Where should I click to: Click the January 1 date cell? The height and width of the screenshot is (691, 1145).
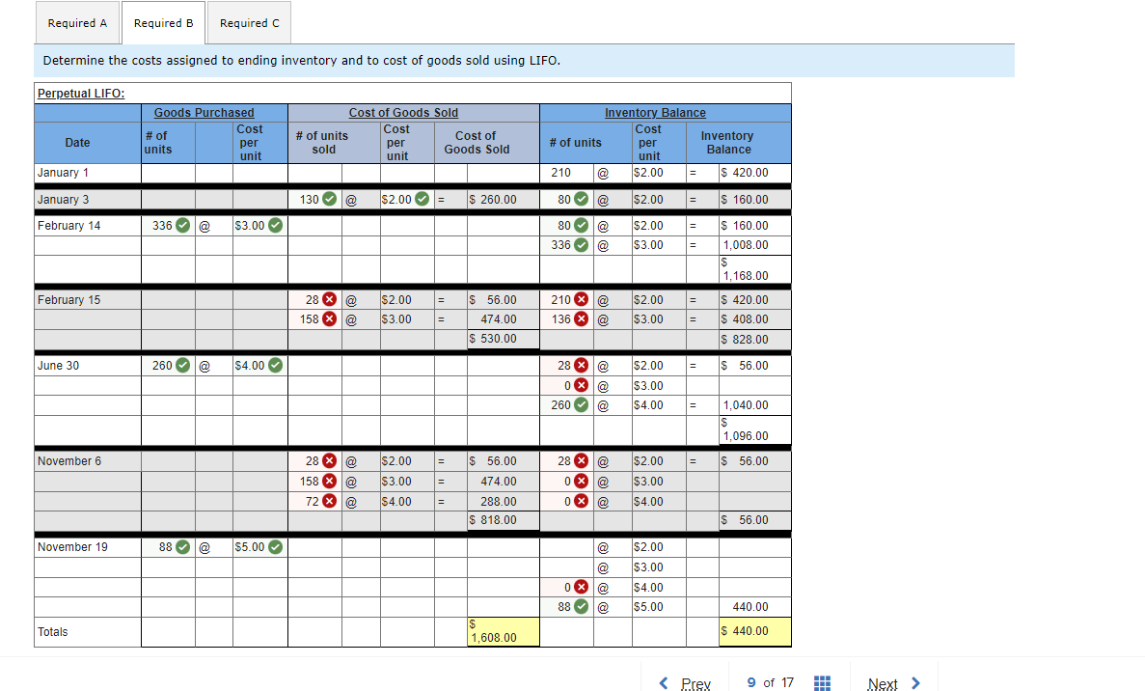click(88, 173)
